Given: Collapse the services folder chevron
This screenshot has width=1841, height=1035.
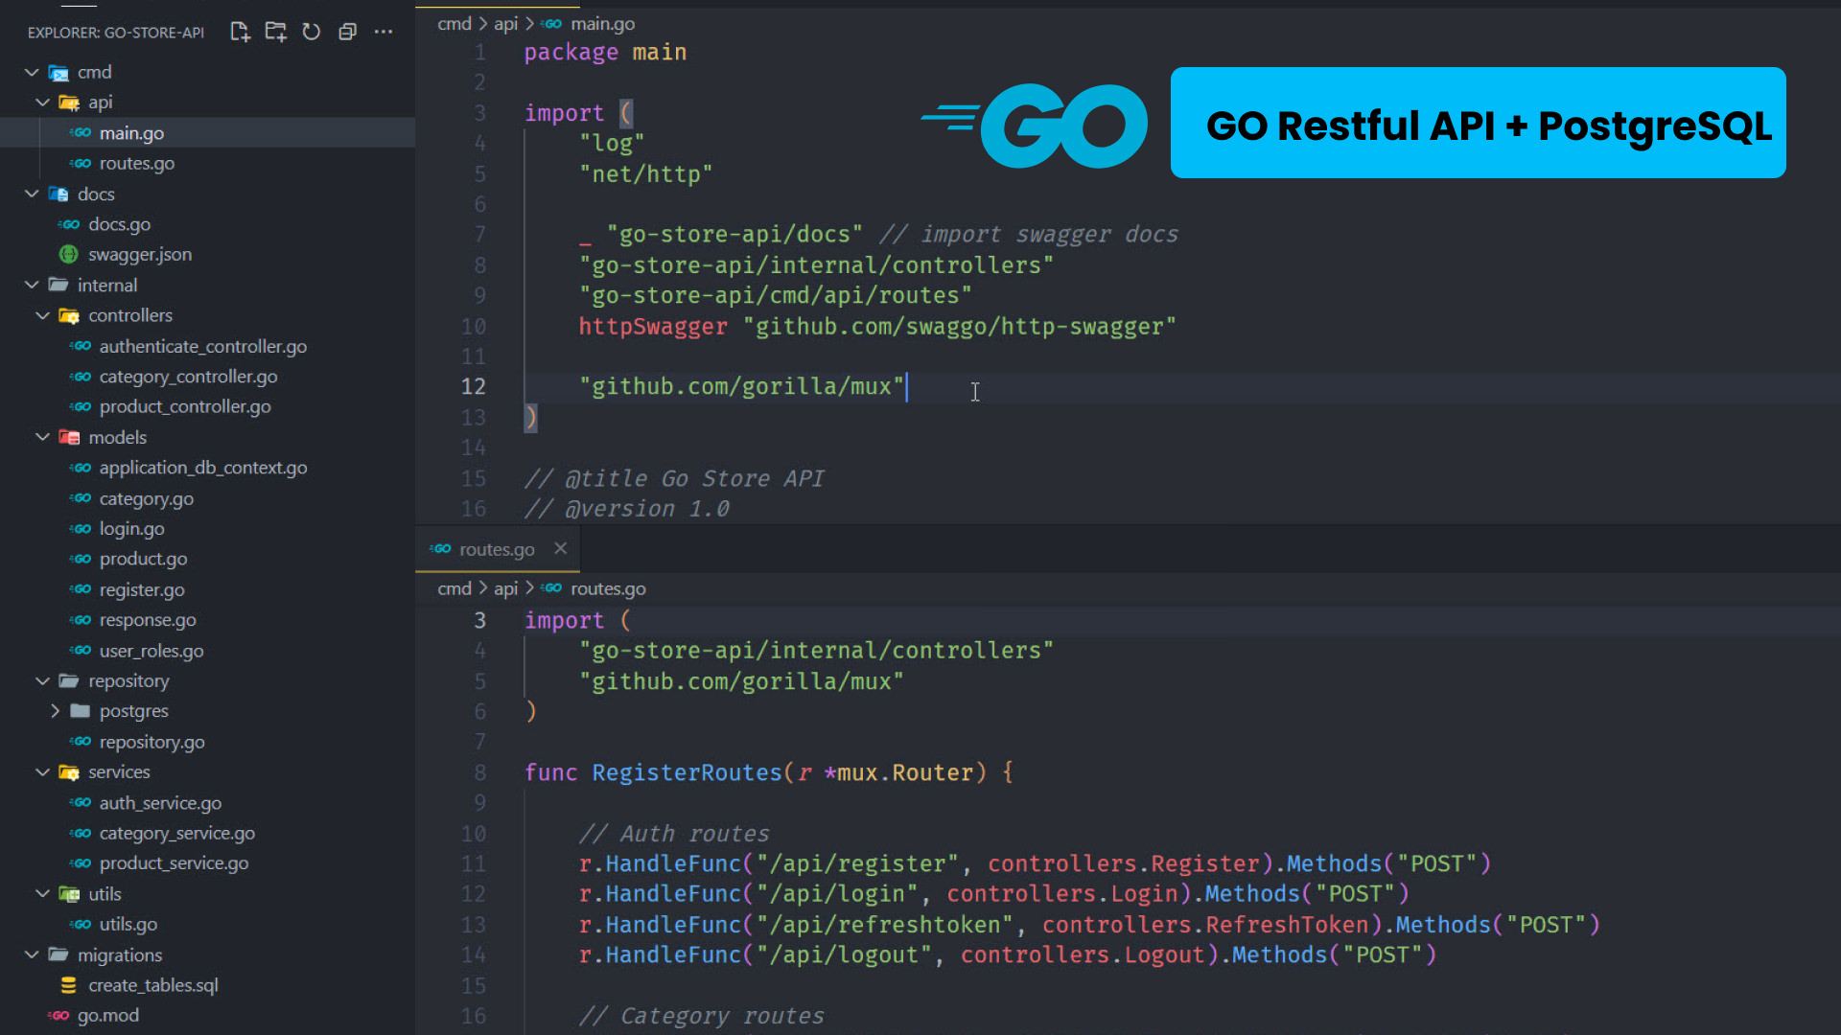Looking at the screenshot, I should [x=42, y=771].
